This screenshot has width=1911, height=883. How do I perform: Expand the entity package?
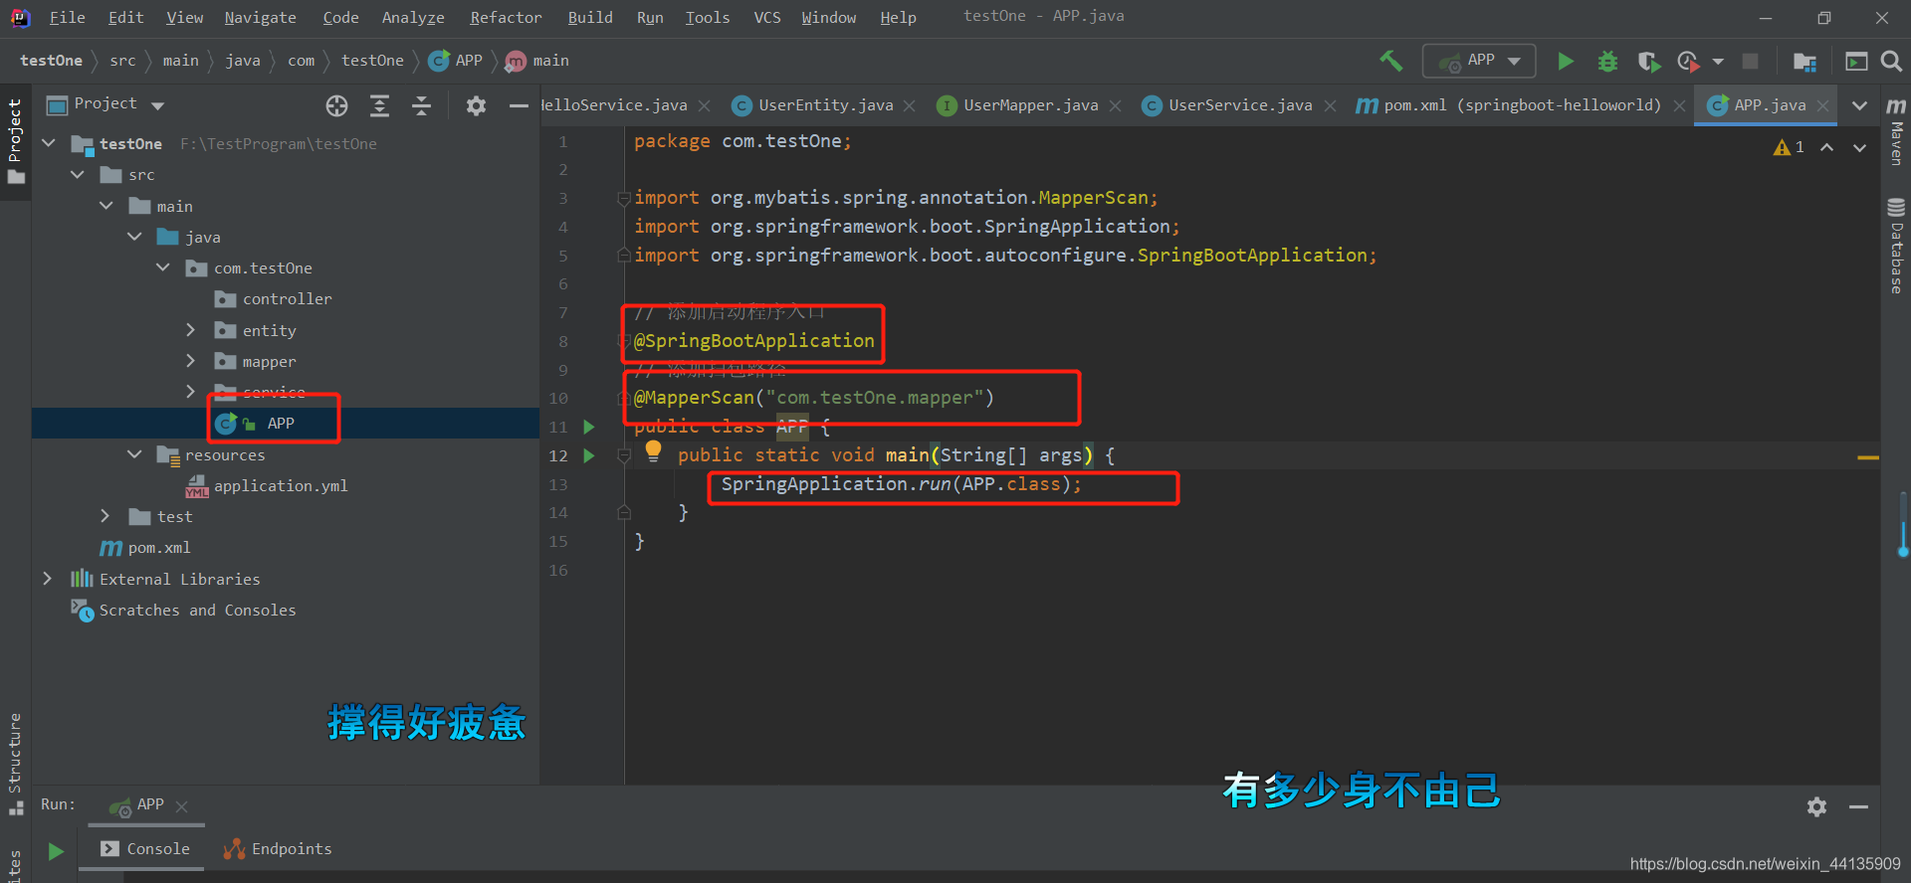click(x=191, y=330)
